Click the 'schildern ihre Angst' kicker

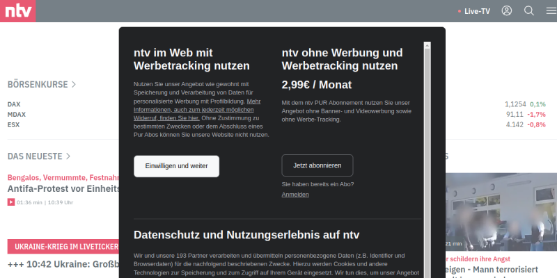[x=478, y=259]
